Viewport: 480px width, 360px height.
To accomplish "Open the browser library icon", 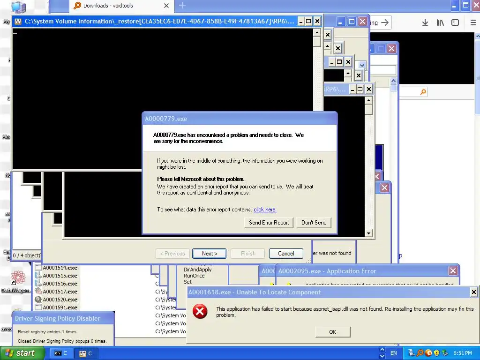I will [440, 22].
